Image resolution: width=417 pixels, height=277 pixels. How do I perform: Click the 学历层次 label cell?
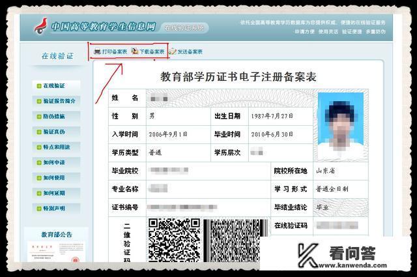(x=229, y=153)
